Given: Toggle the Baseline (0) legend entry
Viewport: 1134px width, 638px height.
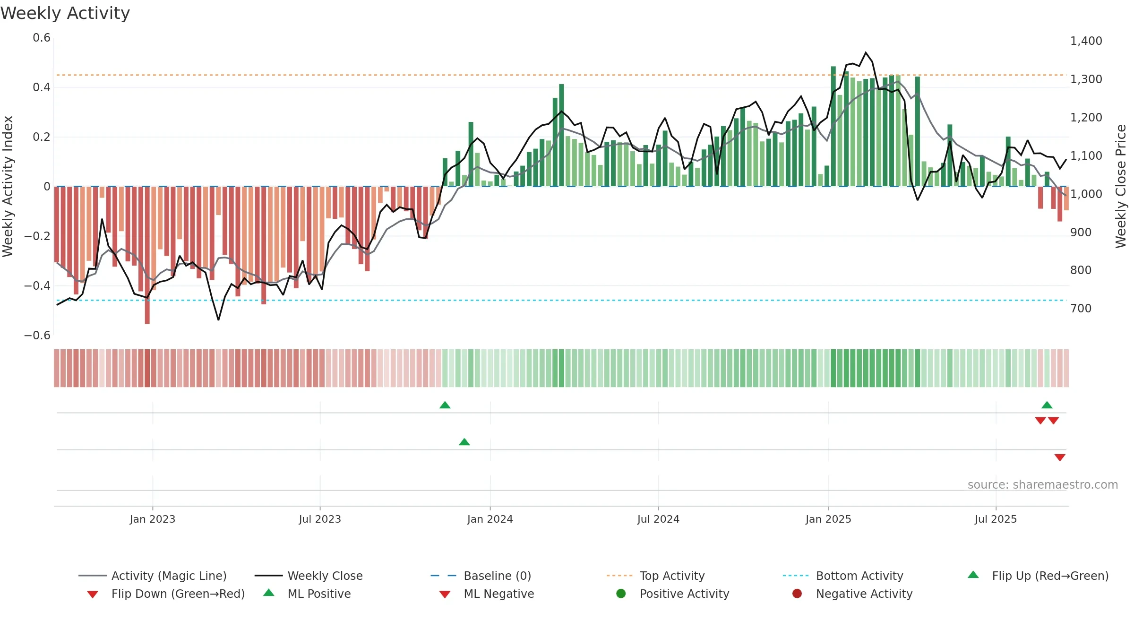Looking at the screenshot, I should (481, 576).
